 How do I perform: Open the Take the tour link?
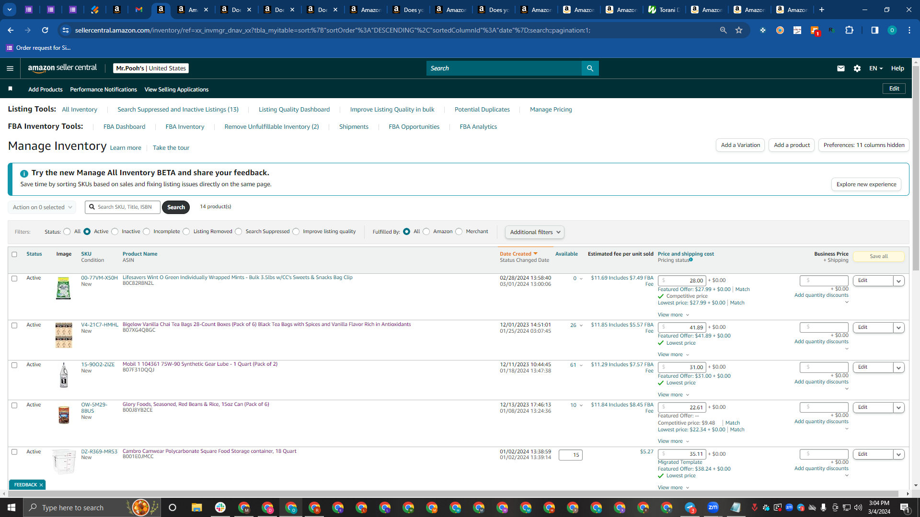coord(171,148)
